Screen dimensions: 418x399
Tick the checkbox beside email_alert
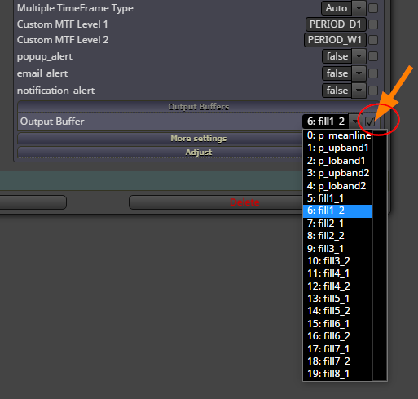(x=373, y=73)
